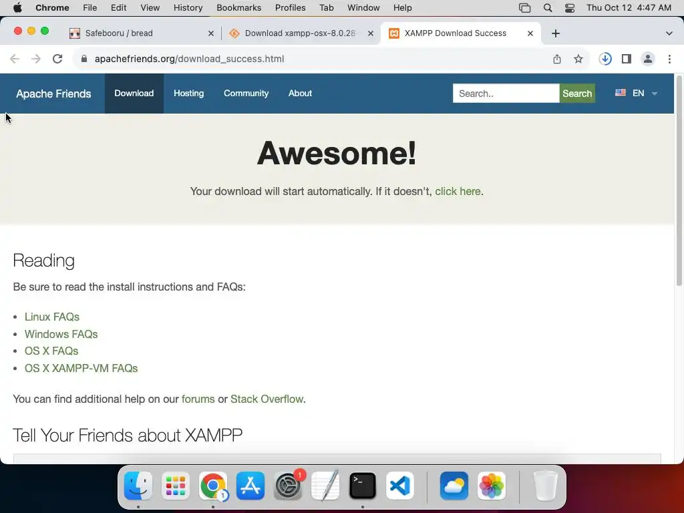This screenshot has width=684, height=513.
Task: Open Chrome downloads indicator
Action: click(605, 59)
